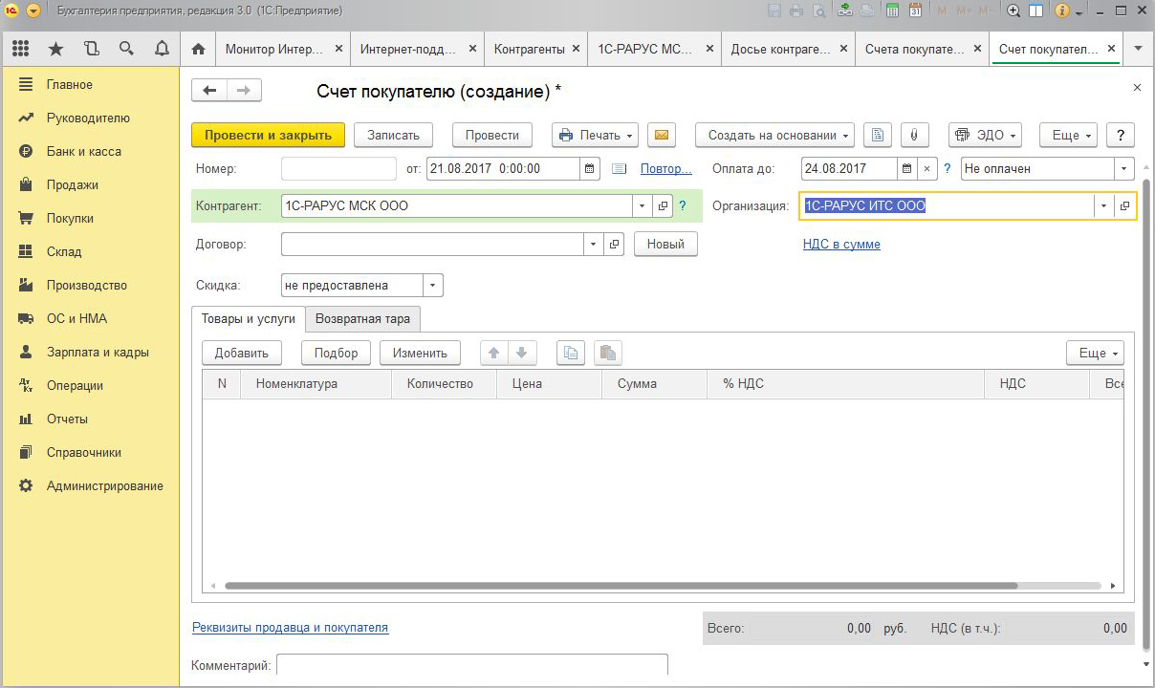Get link icon in title bar

[844, 11]
